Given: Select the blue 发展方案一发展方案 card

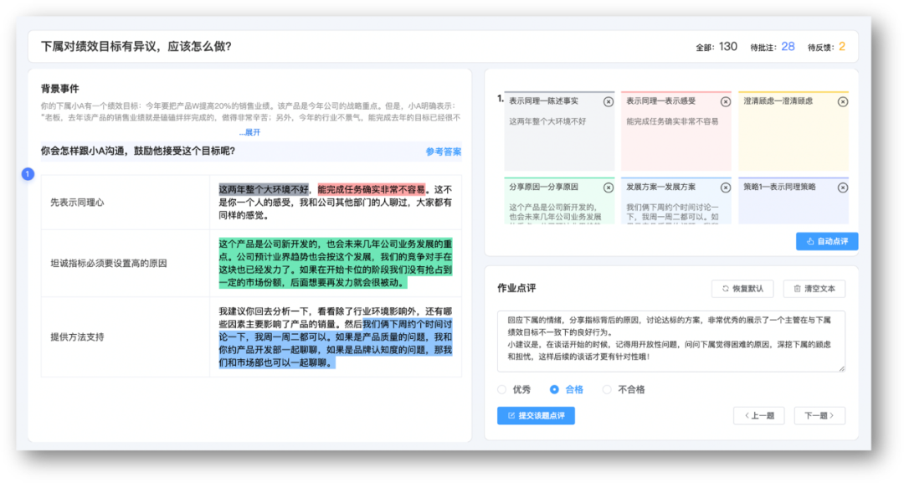Looking at the screenshot, I should point(676,201).
